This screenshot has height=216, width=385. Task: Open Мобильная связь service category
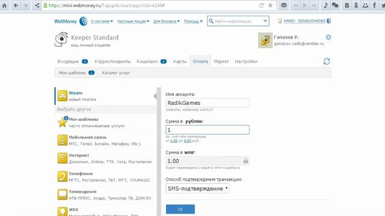point(105,140)
